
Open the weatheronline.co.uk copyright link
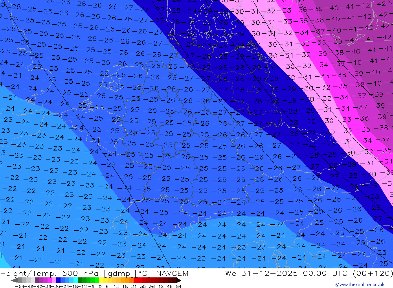(360, 284)
